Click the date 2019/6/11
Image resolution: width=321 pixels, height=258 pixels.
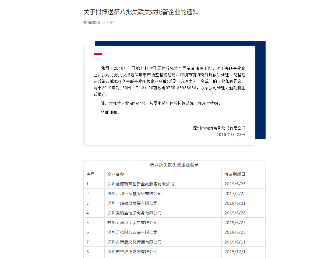point(235,242)
